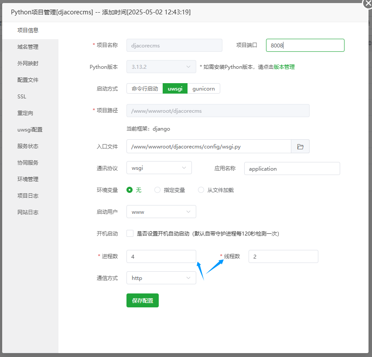This screenshot has height=357, width=372.
Task: Open the SSL settings tab
Action: (x=22, y=97)
